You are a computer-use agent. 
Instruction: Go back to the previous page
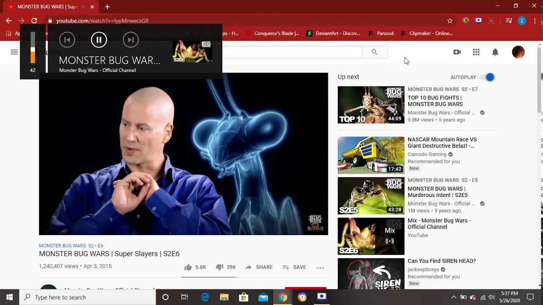coord(9,20)
